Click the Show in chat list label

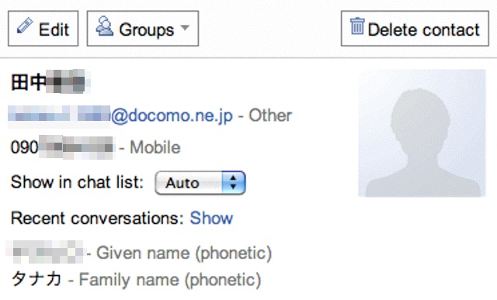[x=78, y=182]
